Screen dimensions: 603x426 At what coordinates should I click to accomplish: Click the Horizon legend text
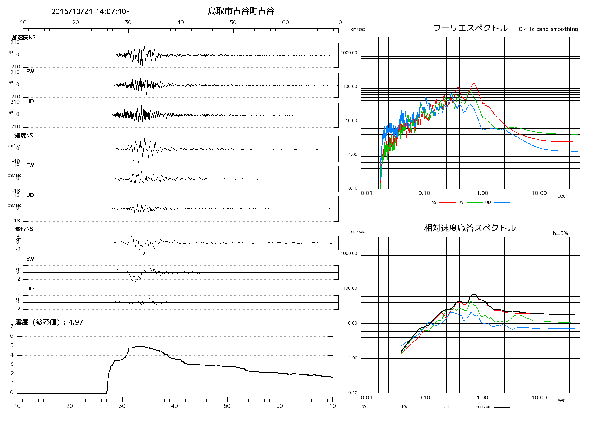(483, 406)
